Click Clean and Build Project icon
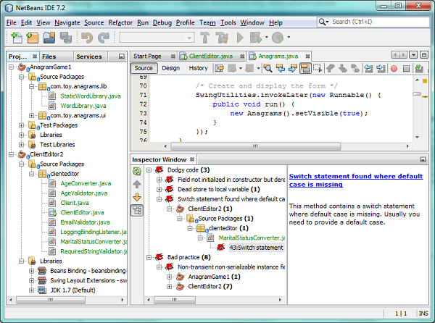Viewport: 435px width, 323px height. tap(222, 38)
